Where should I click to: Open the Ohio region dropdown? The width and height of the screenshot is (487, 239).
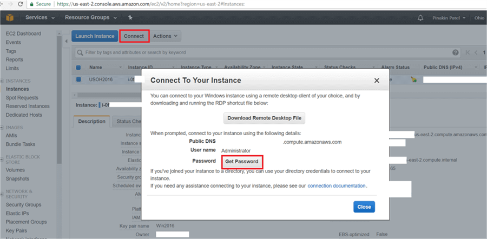tap(480, 18)
